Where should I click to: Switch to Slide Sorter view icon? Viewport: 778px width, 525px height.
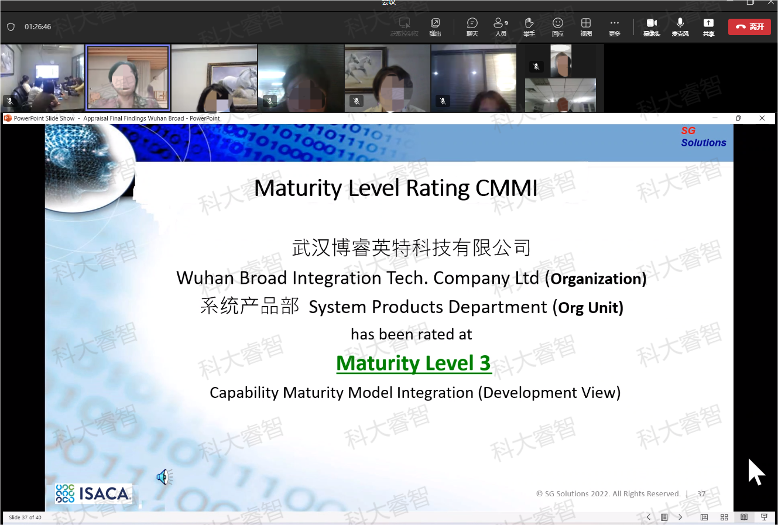coord(724,517)
